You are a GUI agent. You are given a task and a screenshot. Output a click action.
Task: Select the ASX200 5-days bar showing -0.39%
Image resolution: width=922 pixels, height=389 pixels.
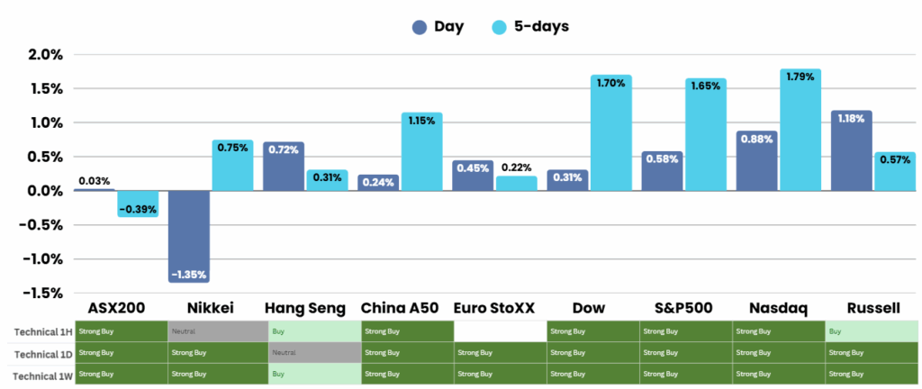[x=138, y=204]
